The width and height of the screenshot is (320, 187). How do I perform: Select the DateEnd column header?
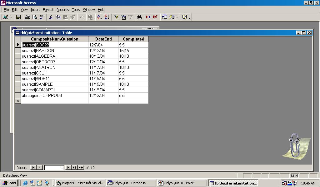(x=103, y=39)
